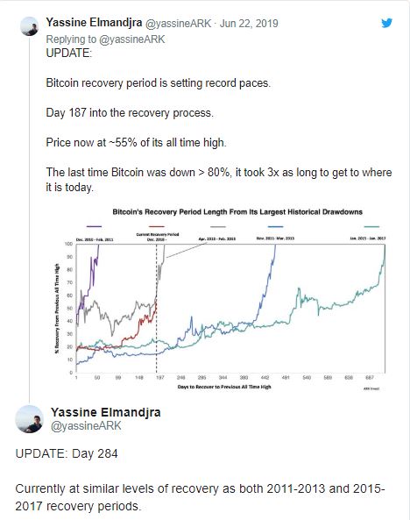Open the bold Yassine Elmandjra name at bottom
410x520 pixels.
[106, 412]
